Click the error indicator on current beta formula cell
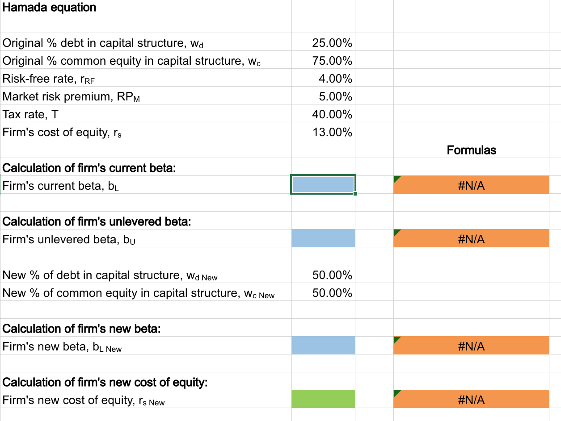This screenshot has height=421, width=561. click(x=396, y=178)
